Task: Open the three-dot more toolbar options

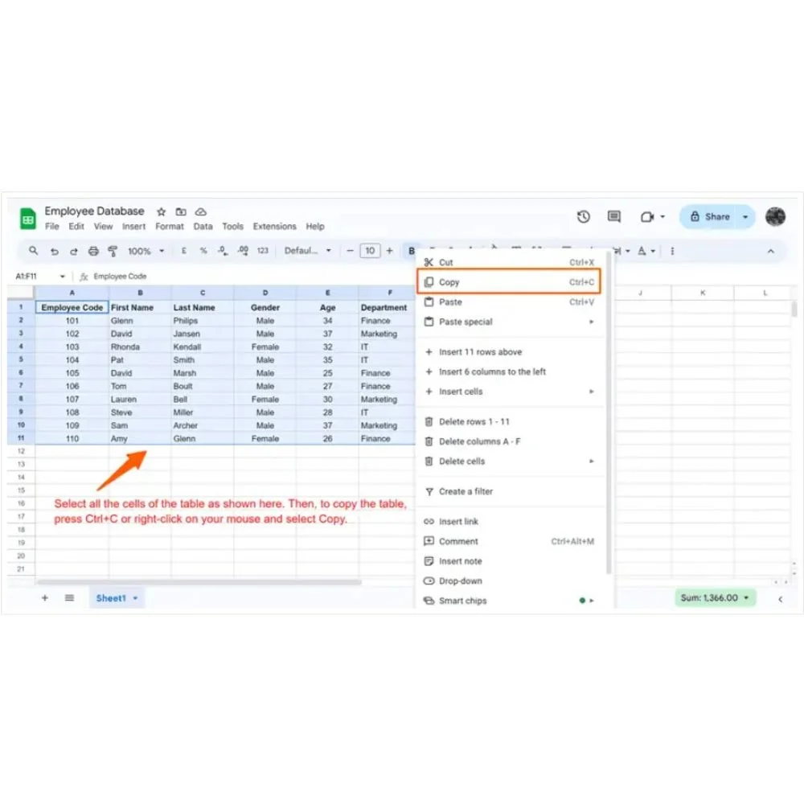Action: point(672,251)
